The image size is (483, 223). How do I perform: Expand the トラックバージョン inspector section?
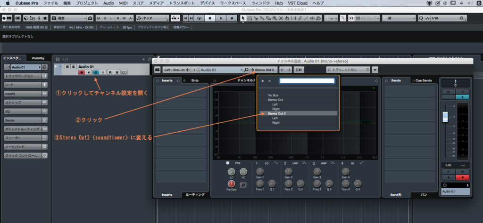pyautogui.click(x=25, y=76)
